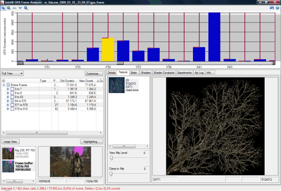The image size is (281, 191).
Task: Open help with the question mark icon
Action: 277,8
